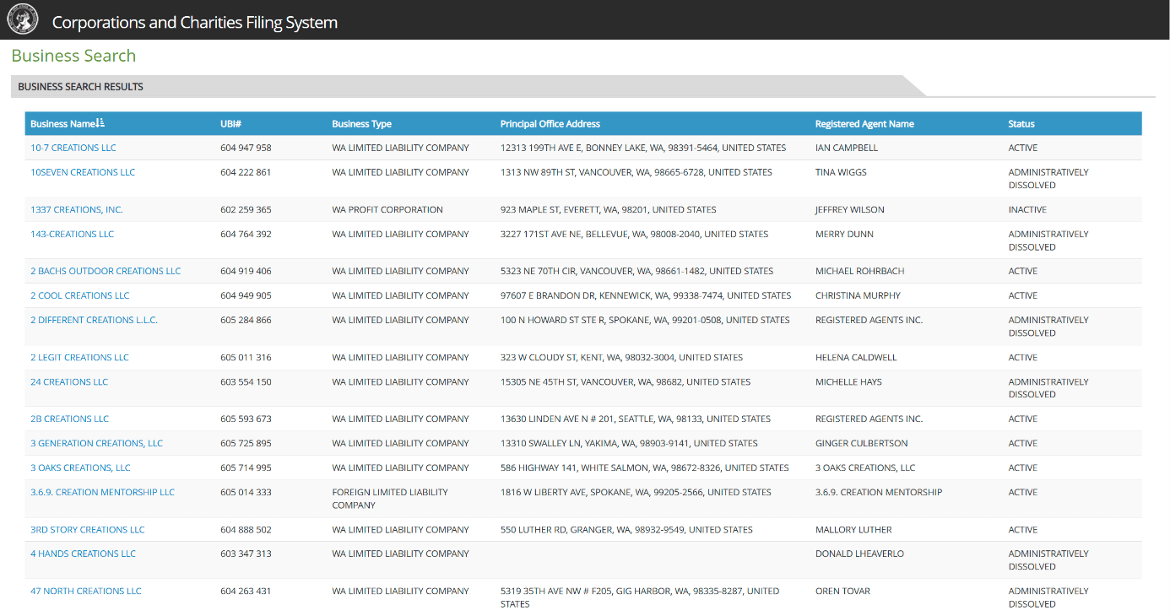Open 3.6.9. CREATION MENTORSHIP LLC link

pos(102,492)
